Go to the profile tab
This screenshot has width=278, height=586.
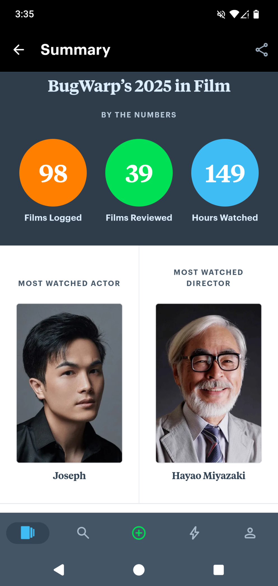tap(250, 533)
